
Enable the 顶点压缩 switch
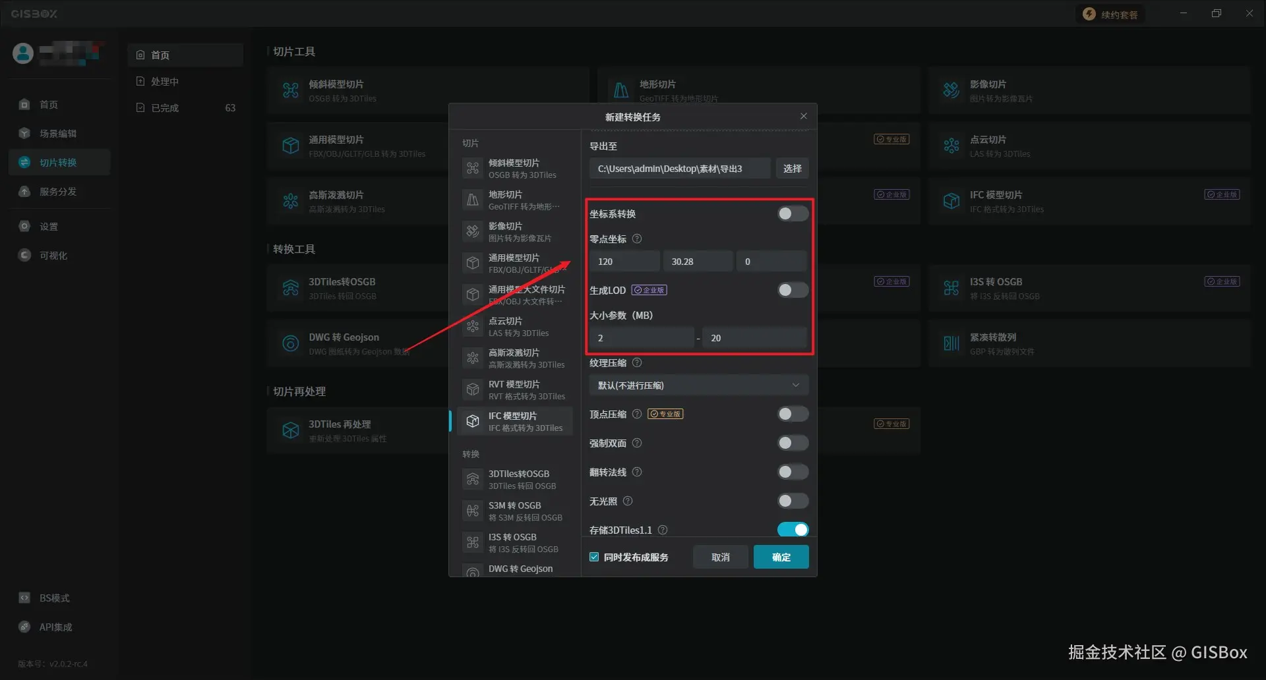point(793,414)
